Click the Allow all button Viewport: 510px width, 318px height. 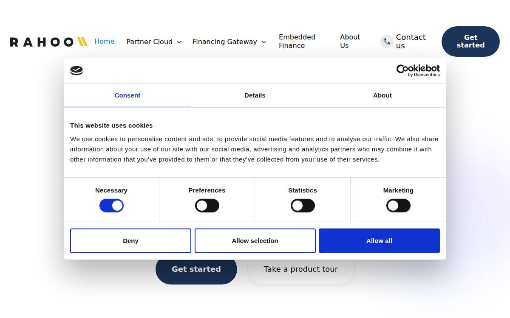coord(379,241)
